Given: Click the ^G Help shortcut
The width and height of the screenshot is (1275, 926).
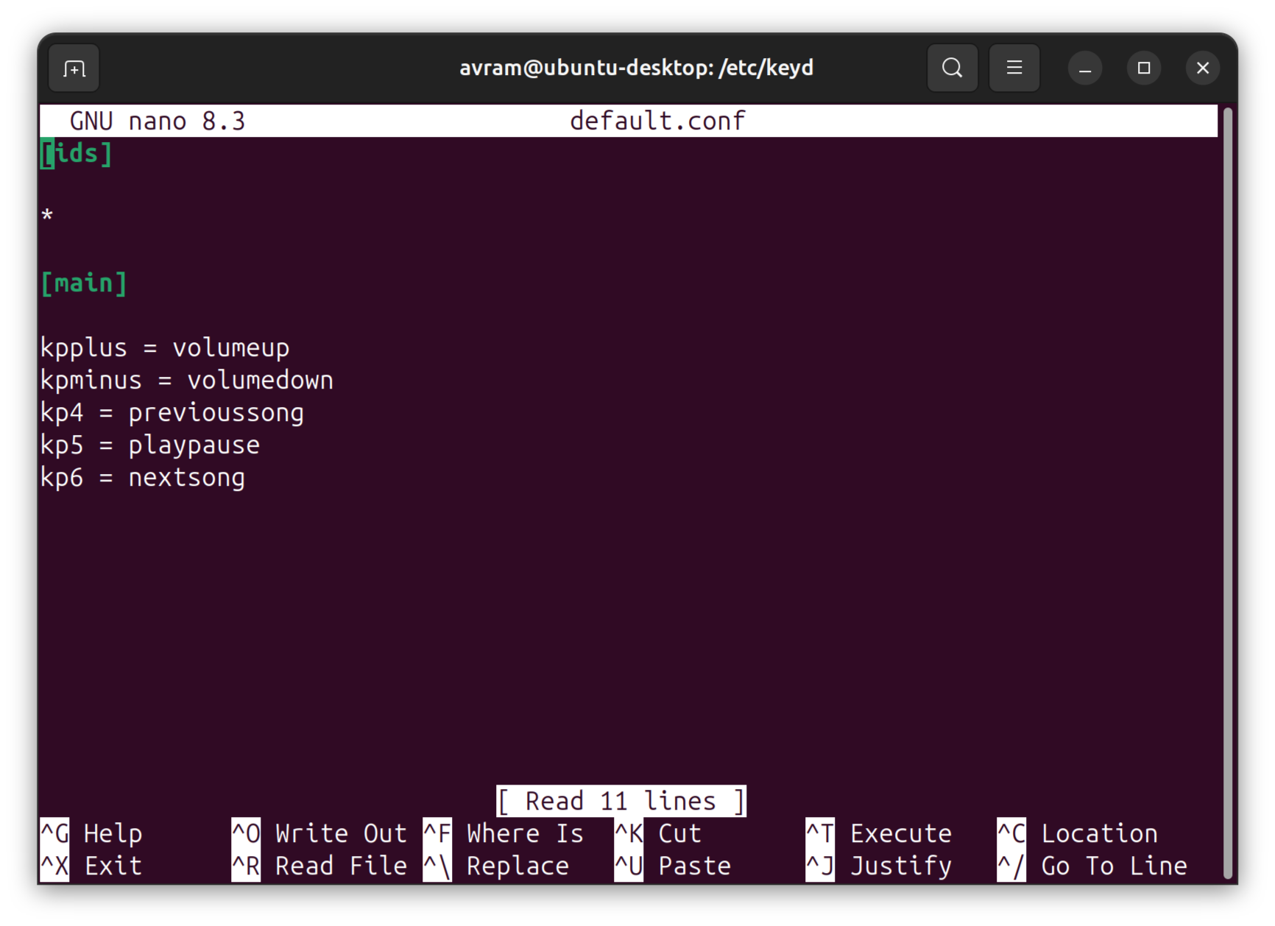Looking at the screenshot, I should pyautogui.click(x=91, y=833).
